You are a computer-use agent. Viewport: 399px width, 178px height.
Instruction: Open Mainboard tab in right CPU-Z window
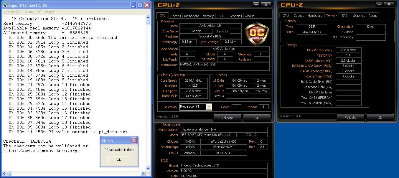click(x=315, y=16)
